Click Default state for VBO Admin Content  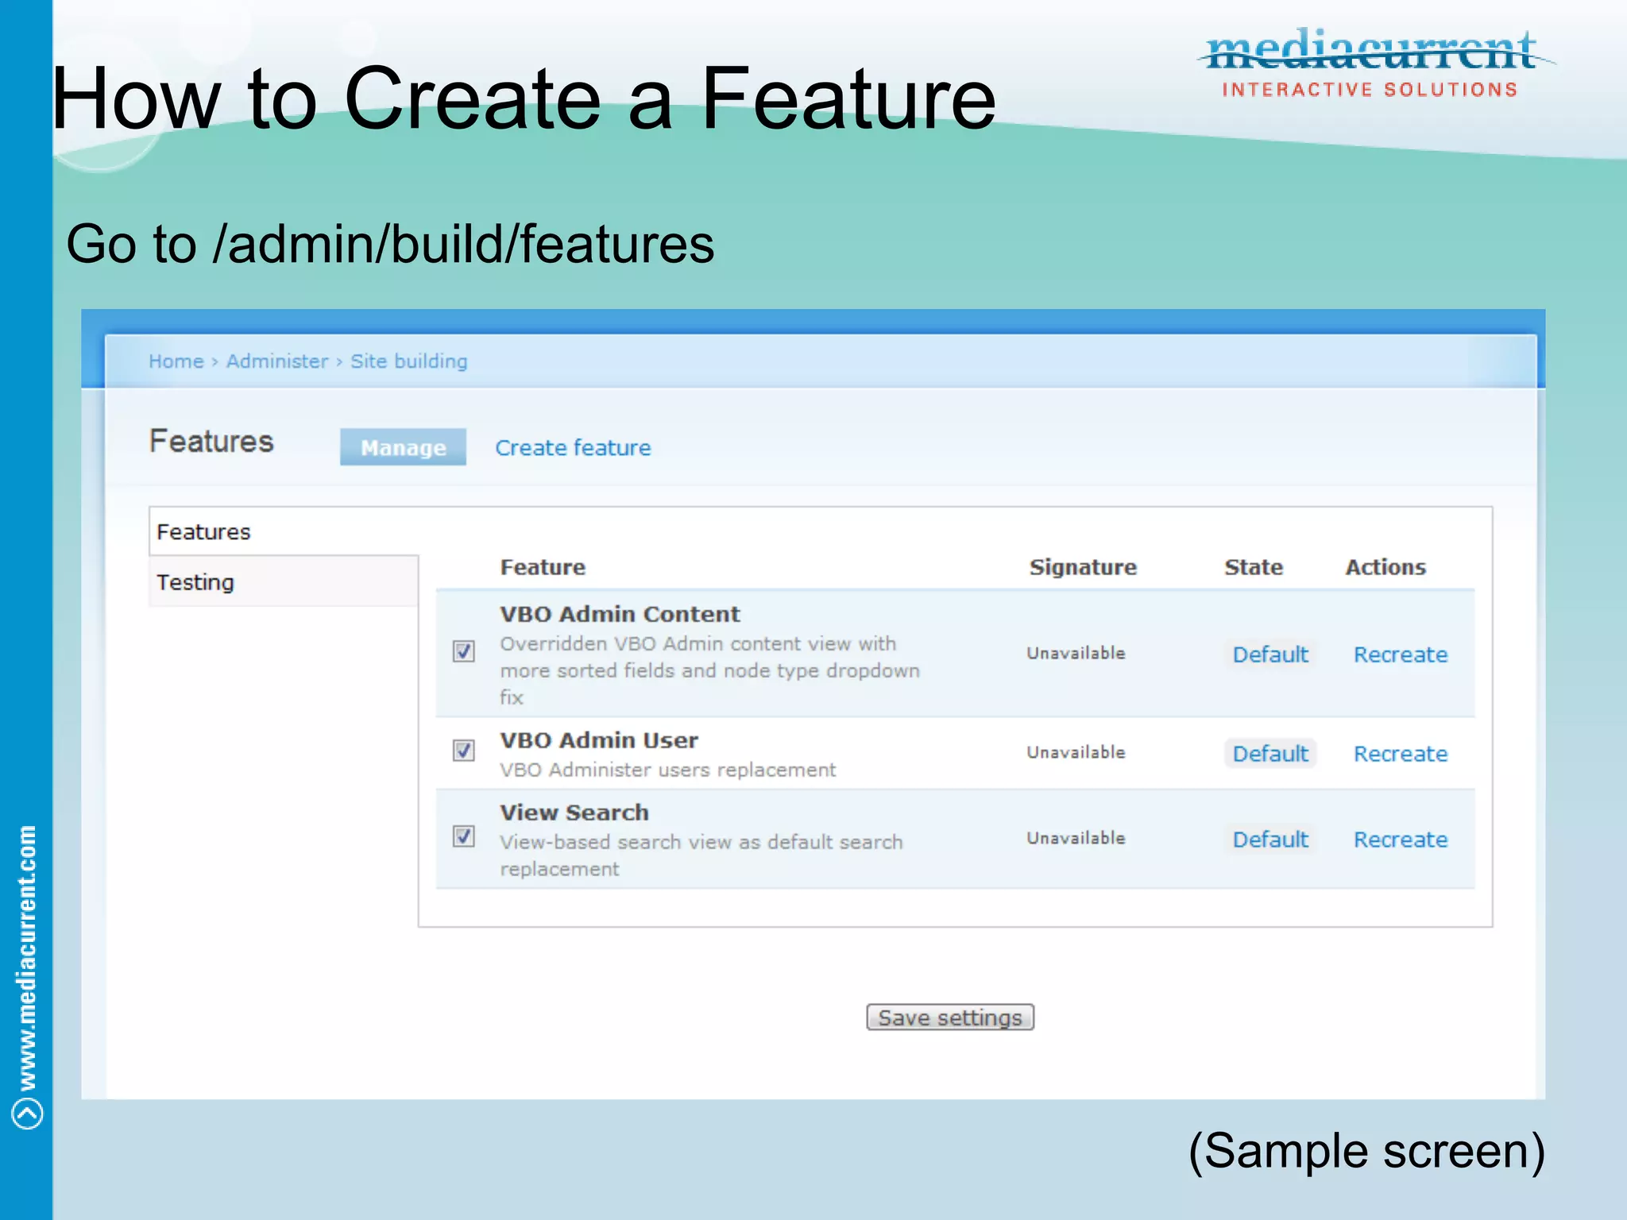[x=1270, y=654]
